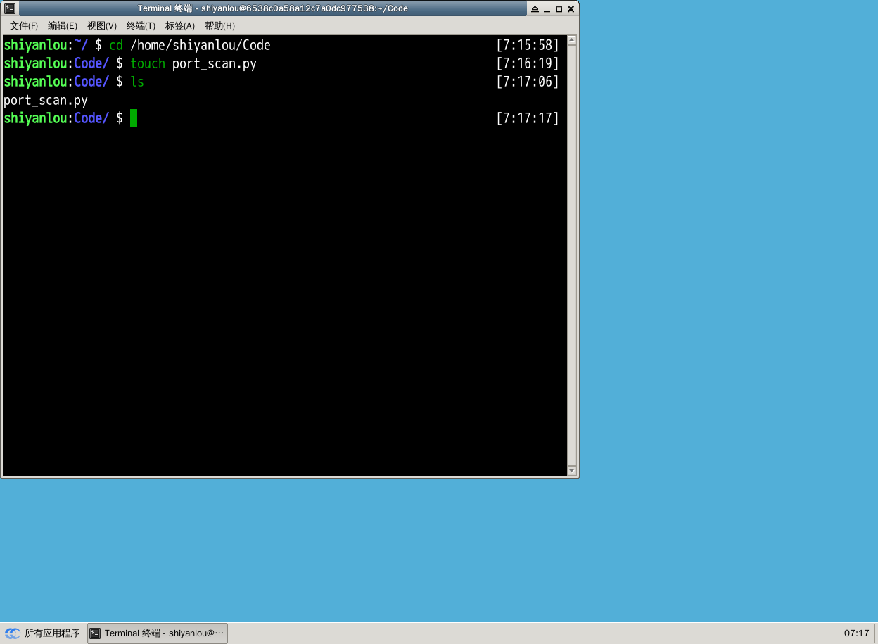Open the 文件(F) menu
This screenshot has width=878, height=644.
(23, 26)
